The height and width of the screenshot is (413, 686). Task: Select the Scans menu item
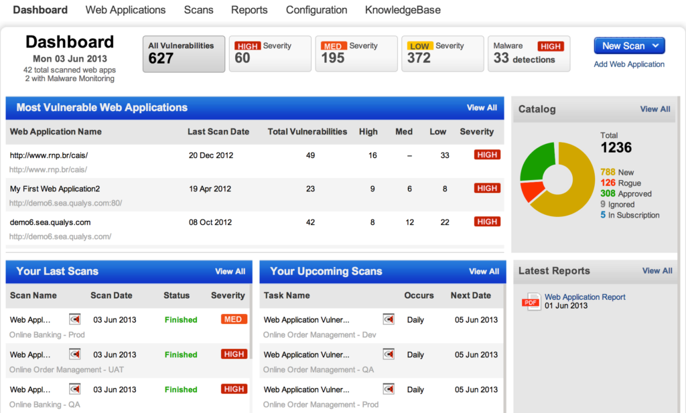click(198, 10)
